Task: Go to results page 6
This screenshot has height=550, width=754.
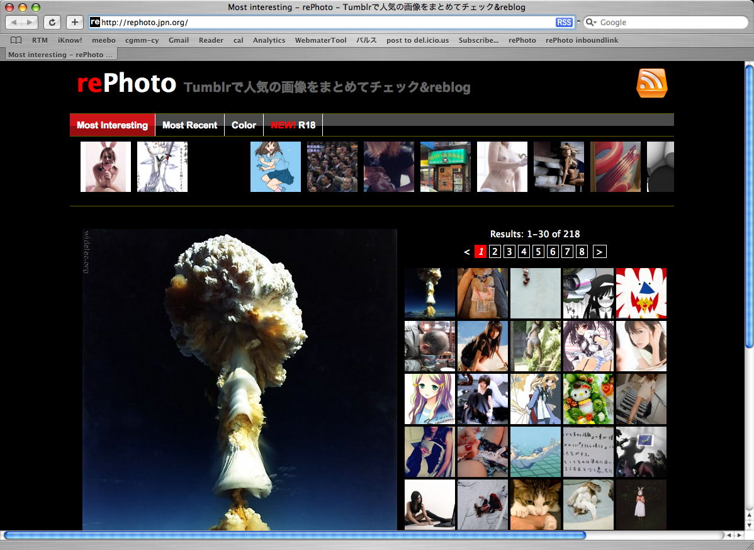Action: [x=553, y=252]
